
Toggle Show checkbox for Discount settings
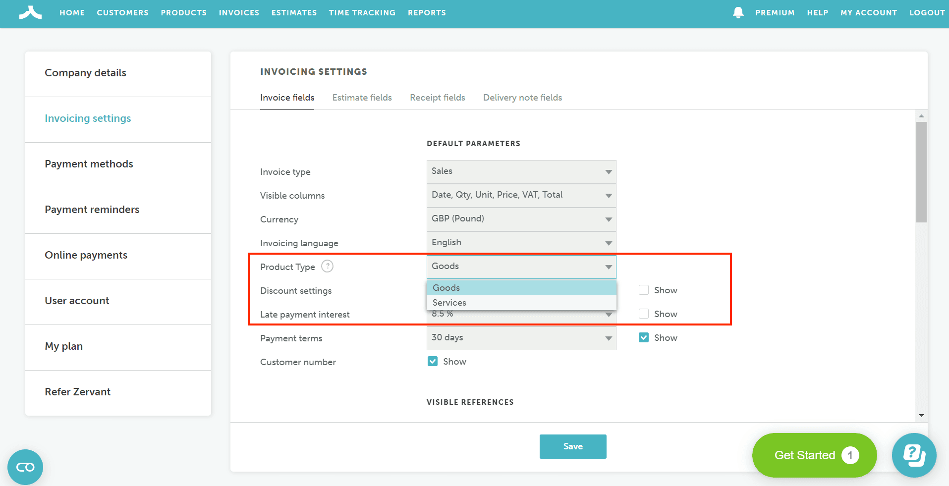click(x=644, y=290)
